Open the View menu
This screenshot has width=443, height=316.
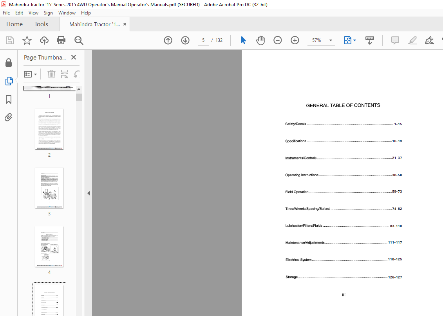click(x=33, y=13)
